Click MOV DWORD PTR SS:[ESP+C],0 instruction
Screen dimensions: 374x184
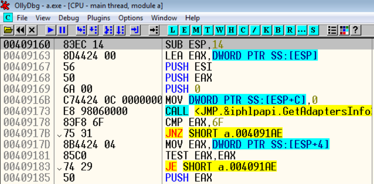(241, 100)
